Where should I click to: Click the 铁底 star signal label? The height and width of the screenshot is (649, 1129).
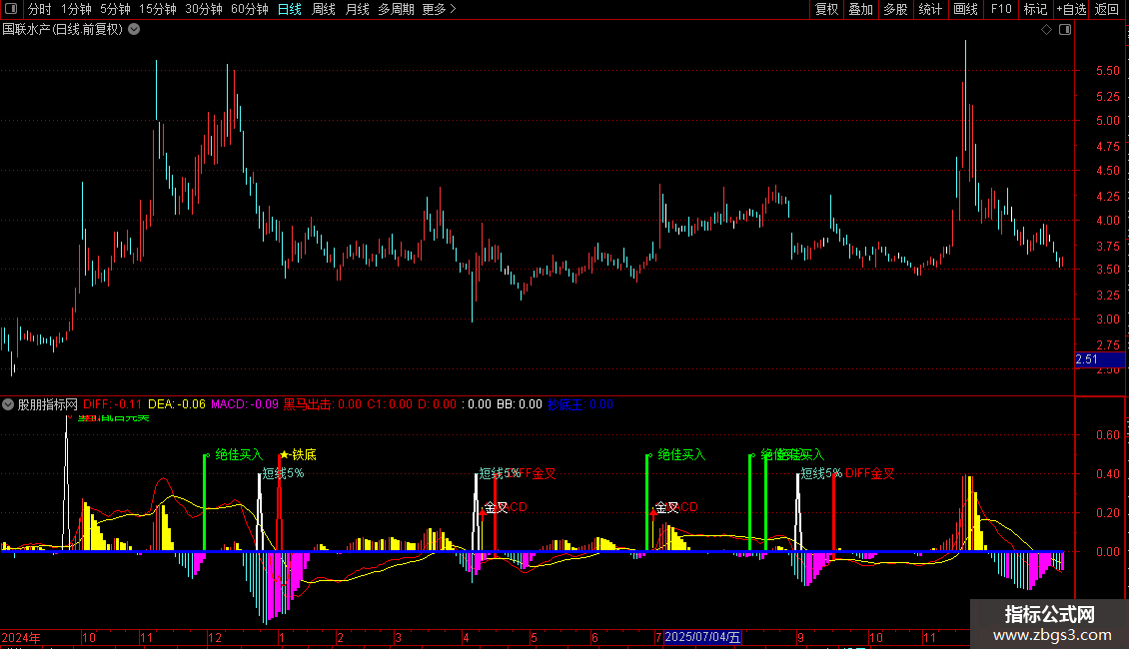(298, 454)
